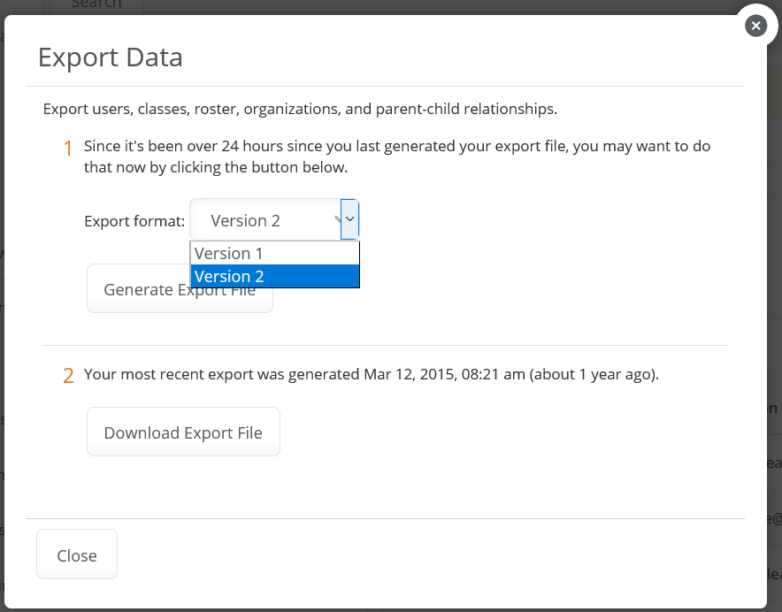Download the most recent export file
The height and width of the screenshot is (612, 782).
pyautogui.click(x=183, y=432)
